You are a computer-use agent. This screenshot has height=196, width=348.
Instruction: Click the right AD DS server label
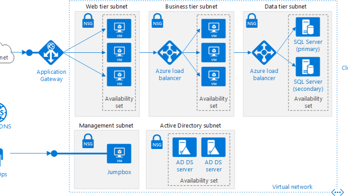[x=213, y=166]
